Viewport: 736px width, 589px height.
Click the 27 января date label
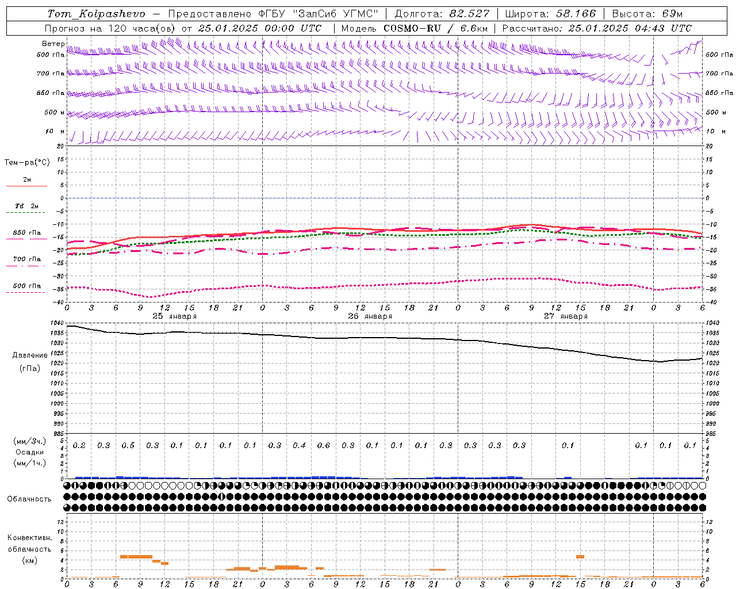pyautogui.click(x=565, y=316)
